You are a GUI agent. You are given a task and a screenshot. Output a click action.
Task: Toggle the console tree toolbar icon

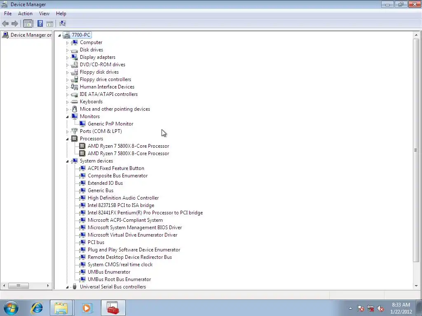pyautogui.click(x=28, y=23)
